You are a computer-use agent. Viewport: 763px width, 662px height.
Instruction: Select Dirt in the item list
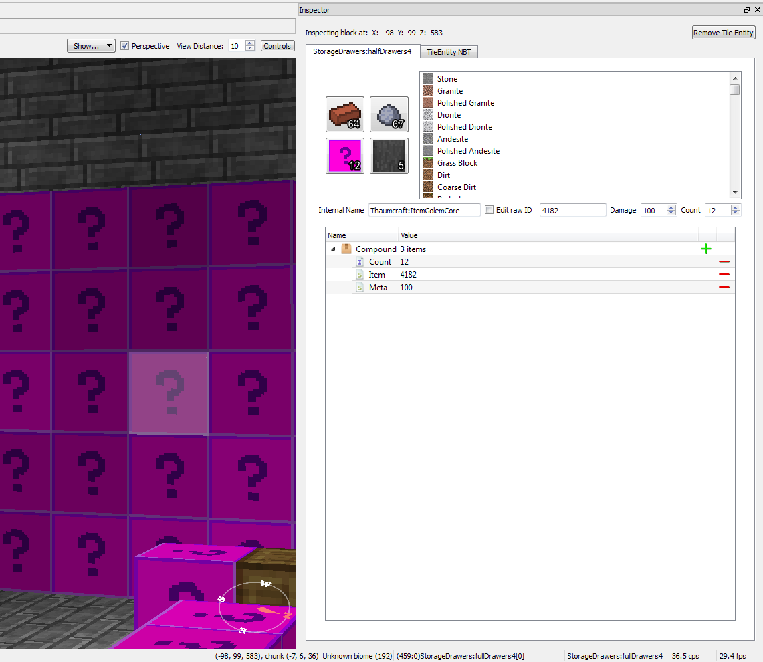point(443,175)
